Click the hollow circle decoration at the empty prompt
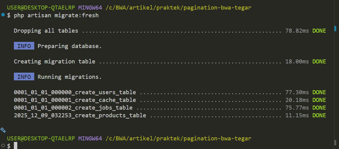The image size is (339, 149). 3,146
